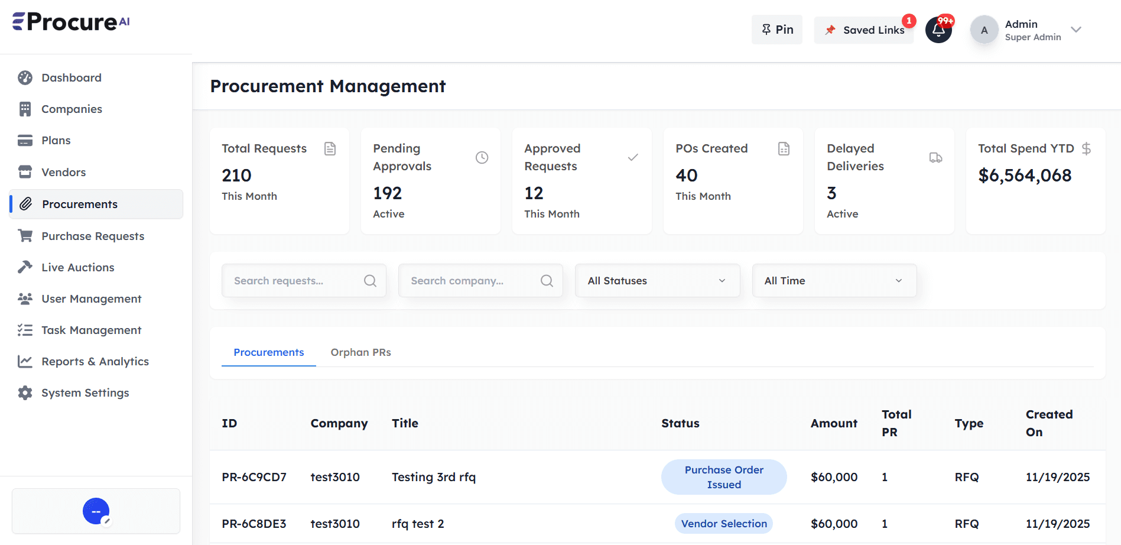The image size is (1121, 545).
Task: Open the Purchase Order Issued status pill
Action: [723, 477]
